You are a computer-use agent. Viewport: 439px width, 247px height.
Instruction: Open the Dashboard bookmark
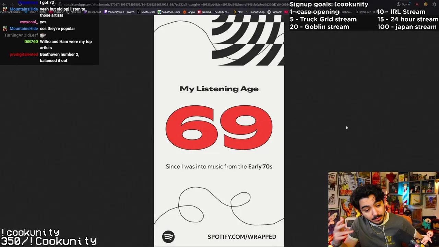pos(93,12)
